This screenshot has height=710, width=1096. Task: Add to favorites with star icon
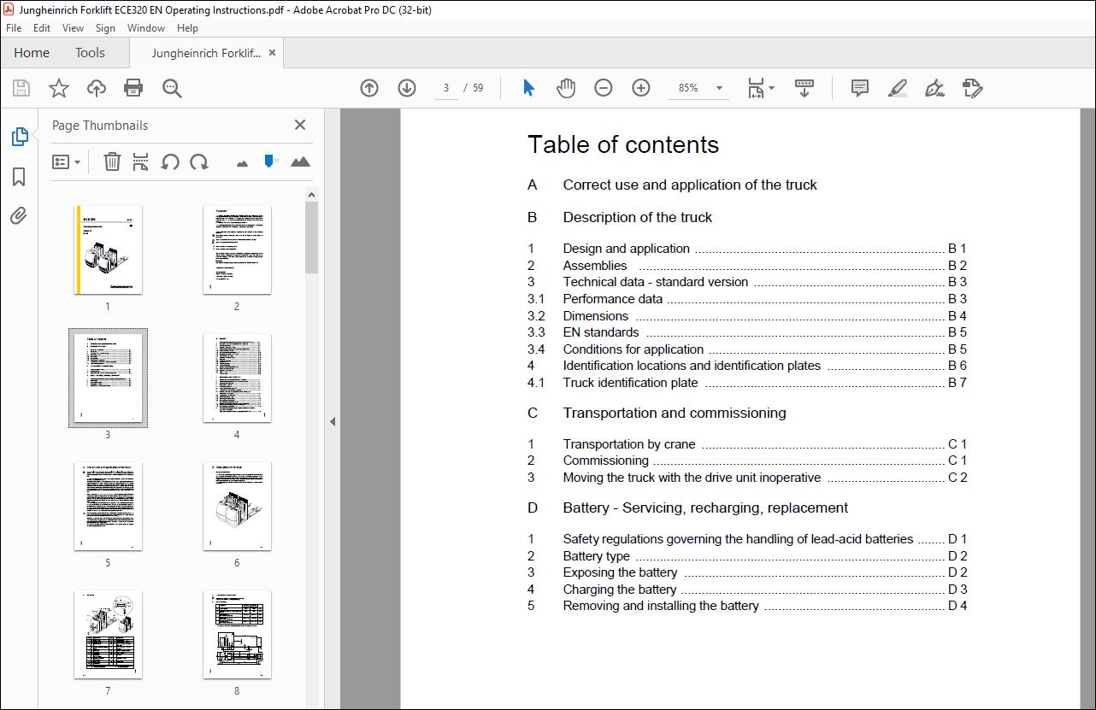pos(59,88)
